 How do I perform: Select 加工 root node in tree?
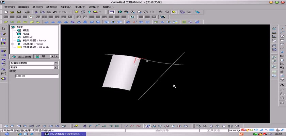pyautogui.click(x=20, y=27)
